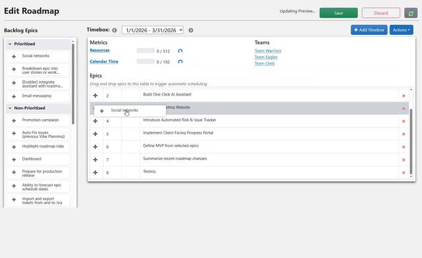This screenshot has height=258, width=422.
Task: Click the Testing epic title
Action: [x=150, y=172]
